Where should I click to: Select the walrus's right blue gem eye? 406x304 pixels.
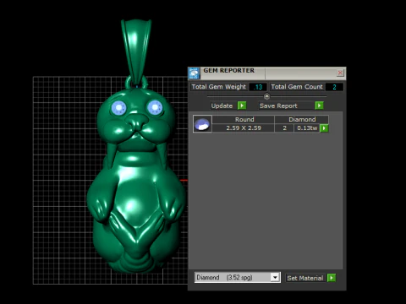(x=155, y=107)
